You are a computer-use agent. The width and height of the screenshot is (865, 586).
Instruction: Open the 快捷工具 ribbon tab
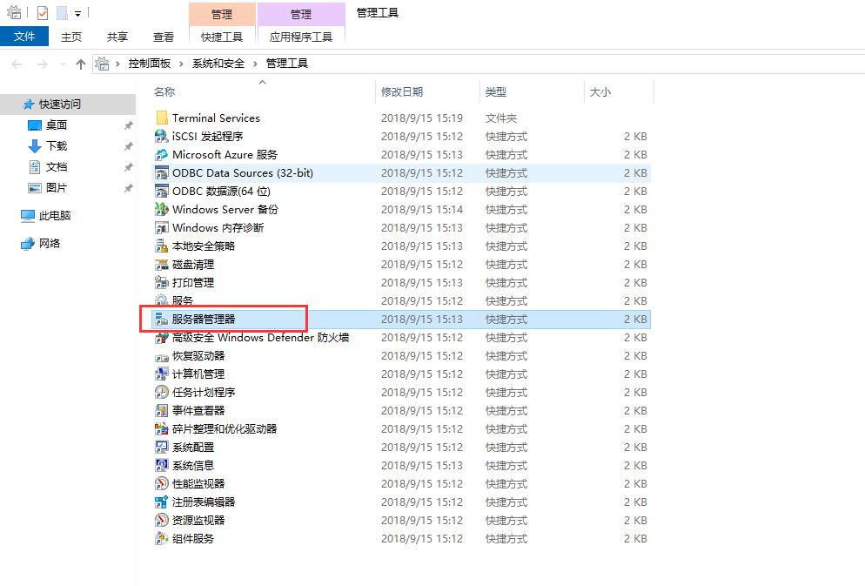pyautogui.click(x=222, y=37)
